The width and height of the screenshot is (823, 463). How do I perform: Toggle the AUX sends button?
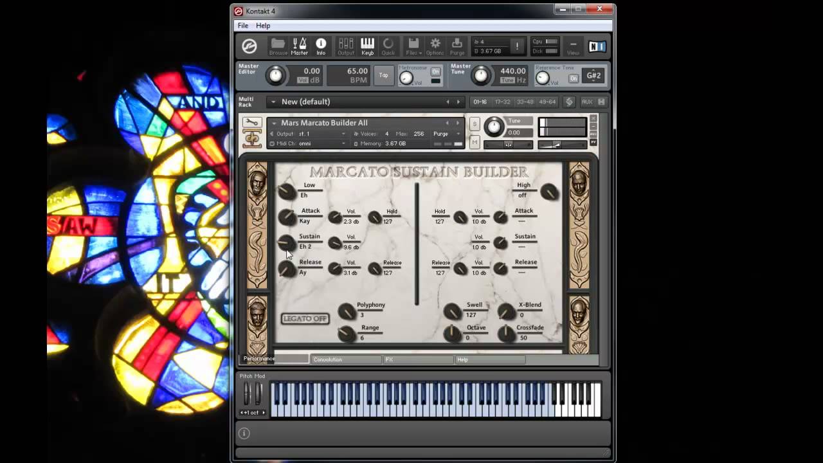[587, 102]
